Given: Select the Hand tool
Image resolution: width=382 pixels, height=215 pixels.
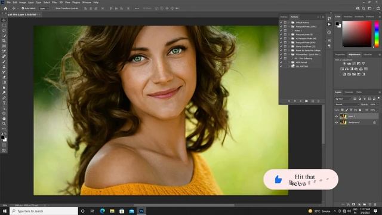Looking at the screenshot, I should point(4,118).
